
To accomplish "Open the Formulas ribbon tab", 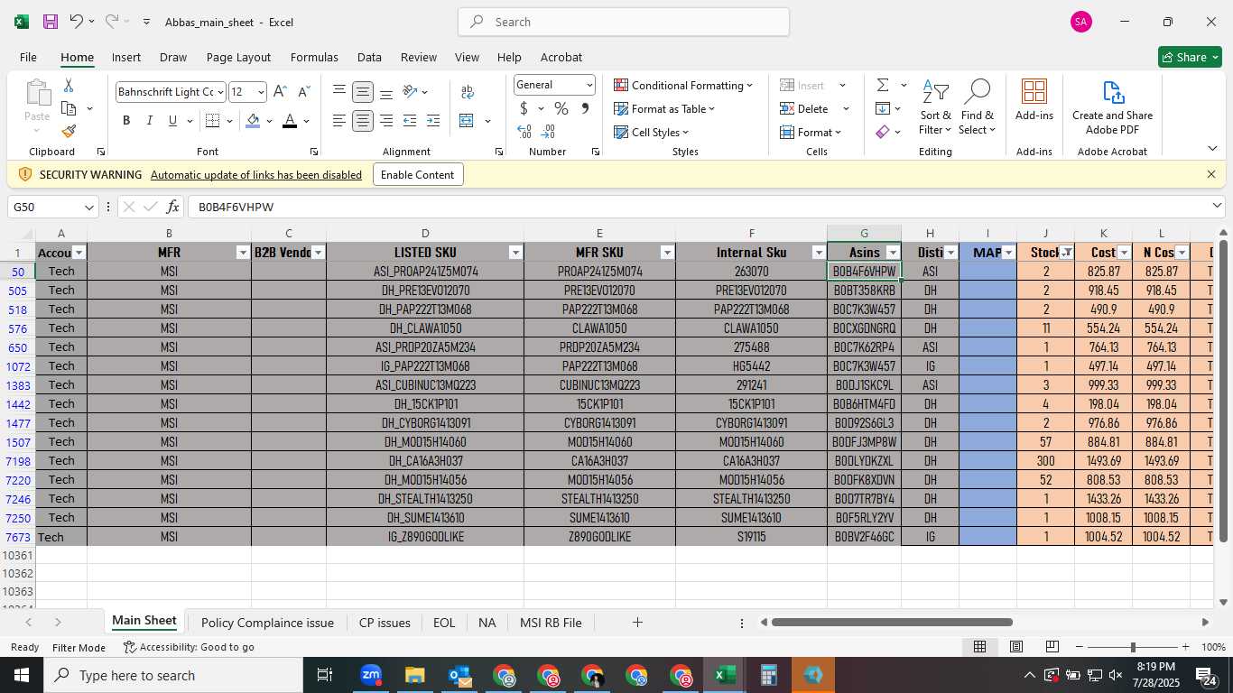I will coord(314,57).
